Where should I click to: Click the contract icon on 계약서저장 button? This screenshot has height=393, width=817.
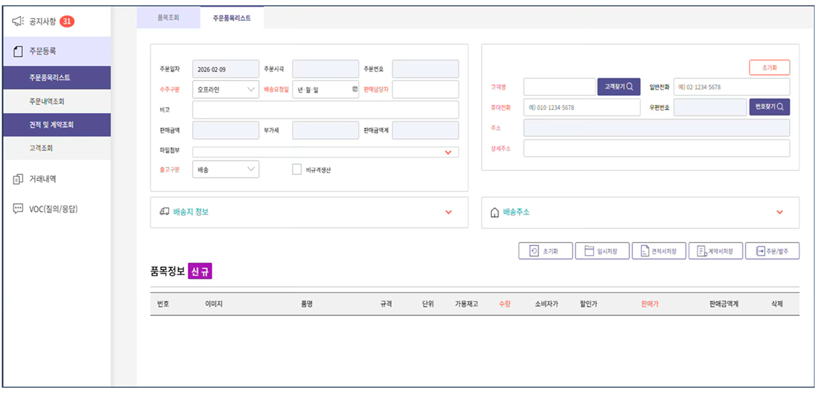coord(702,251)
